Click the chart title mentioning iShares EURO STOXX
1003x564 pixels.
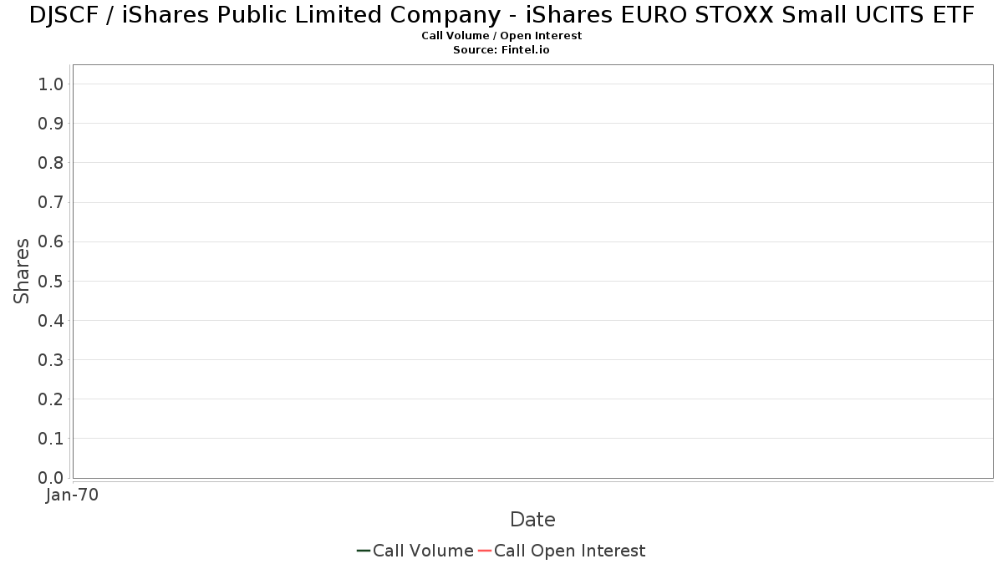coord(501,15)
